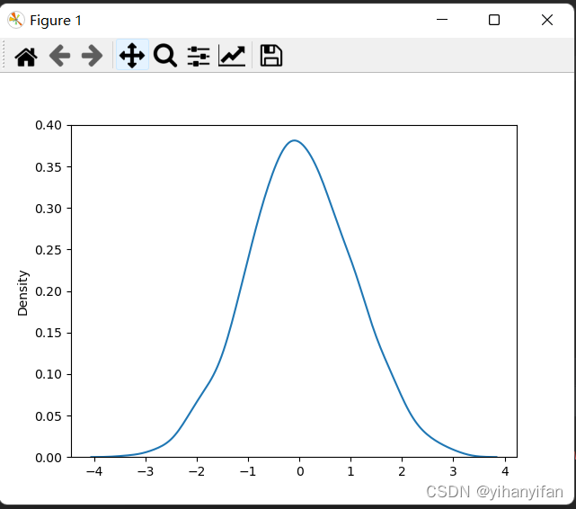Maximize the Figure 1 window

494,20
